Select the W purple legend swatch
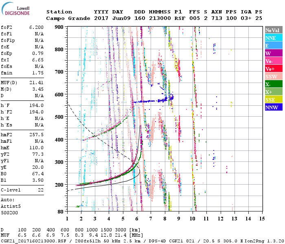 (x=274, y=53)
